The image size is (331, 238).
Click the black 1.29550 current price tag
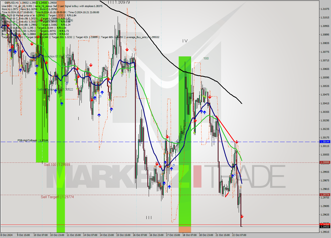[325, 227]
